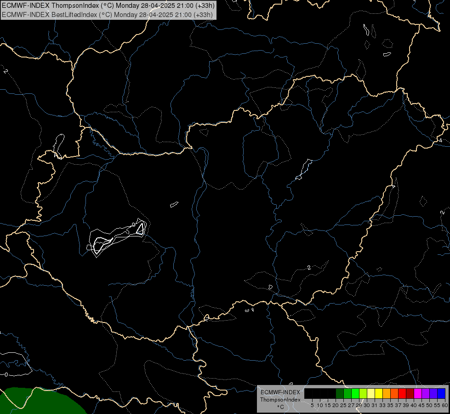Click the violet 50–55 legend swatch
The width and height of the screenshot is (450, 414).
(x=433, y=393)
